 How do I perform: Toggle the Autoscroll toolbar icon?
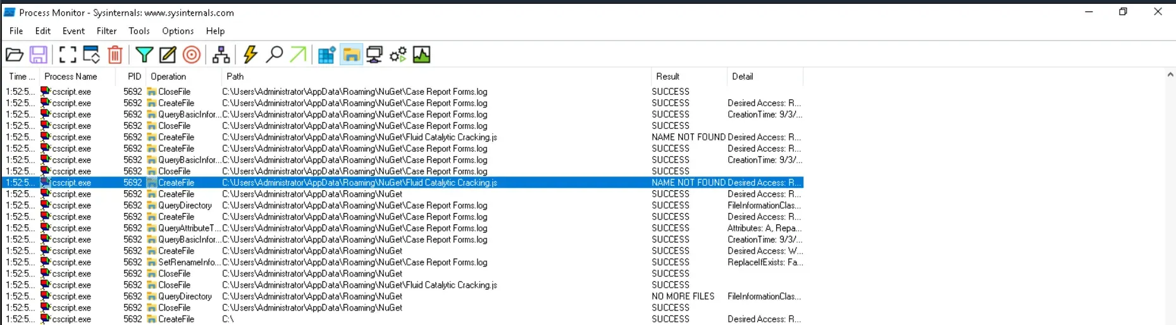pos(92,55)
